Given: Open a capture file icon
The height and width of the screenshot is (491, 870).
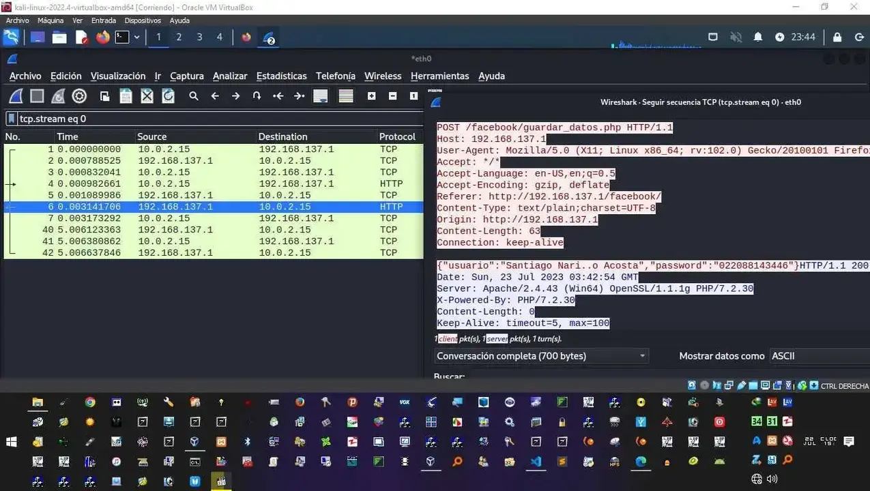Looking at the screenshot, I should [104, 96].
